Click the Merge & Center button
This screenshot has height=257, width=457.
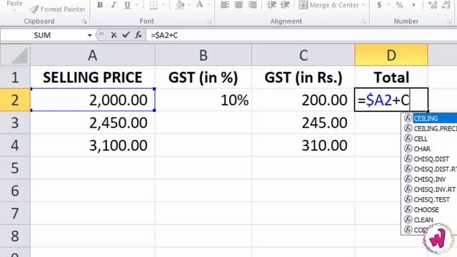(328, 5)
